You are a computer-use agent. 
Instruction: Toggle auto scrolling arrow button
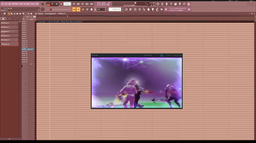point(79,9)
